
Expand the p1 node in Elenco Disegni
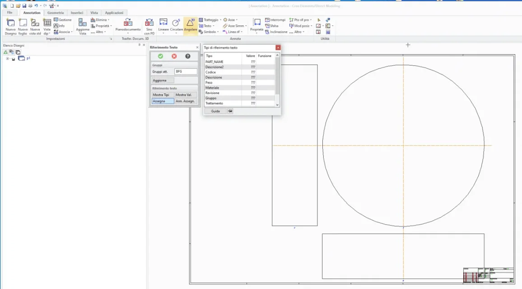[7, 59]
